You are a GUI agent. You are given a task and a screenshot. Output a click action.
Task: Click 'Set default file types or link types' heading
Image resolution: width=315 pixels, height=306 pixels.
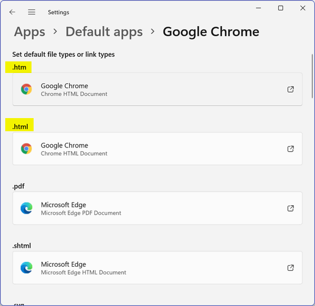64,55
